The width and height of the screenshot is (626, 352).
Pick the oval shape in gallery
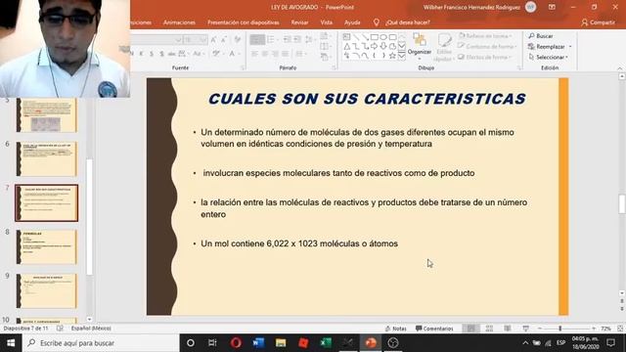tap(383, 37)
